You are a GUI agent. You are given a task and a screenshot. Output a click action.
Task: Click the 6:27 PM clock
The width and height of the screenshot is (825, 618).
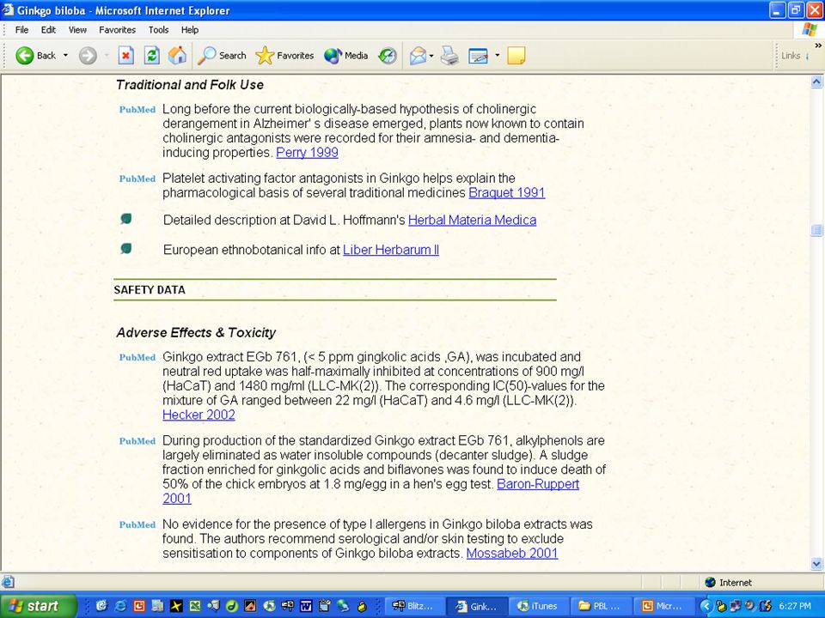click(795, 606)
